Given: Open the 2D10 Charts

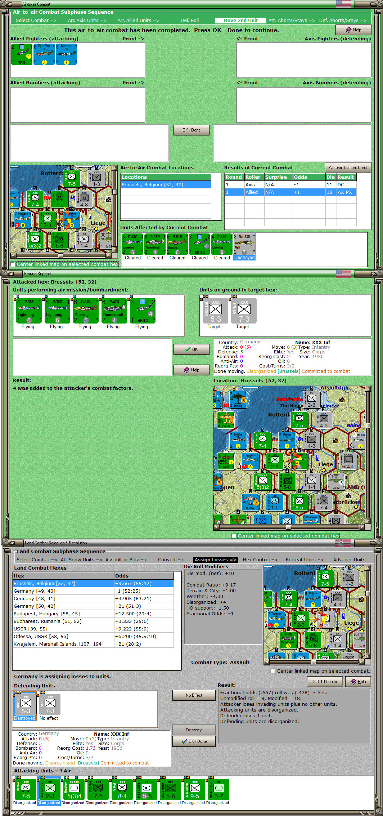Looking at the screenshot, I should coord(325,682).
